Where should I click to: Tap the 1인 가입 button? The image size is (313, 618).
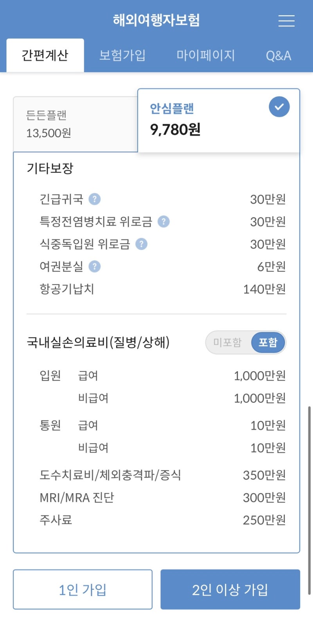(83, 589)
